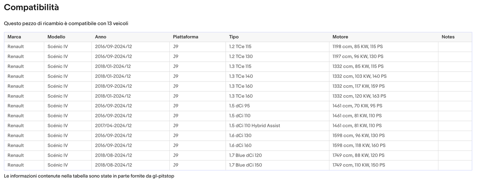The width and height of the screenshot is (477, 183).
Task: Select the 1.7 Blue dCi 150 cell
Action: (x=245, y=165)
